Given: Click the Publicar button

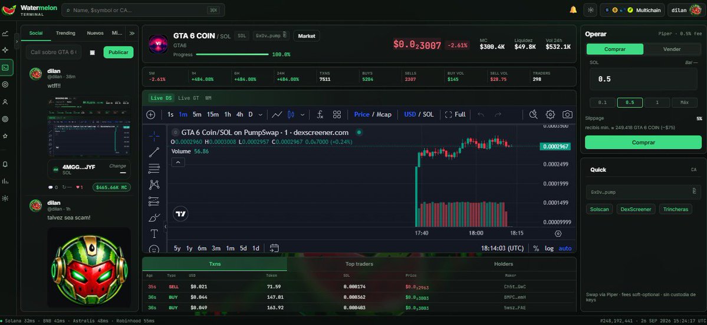Looking at the screenshot, I should point(119,52).
